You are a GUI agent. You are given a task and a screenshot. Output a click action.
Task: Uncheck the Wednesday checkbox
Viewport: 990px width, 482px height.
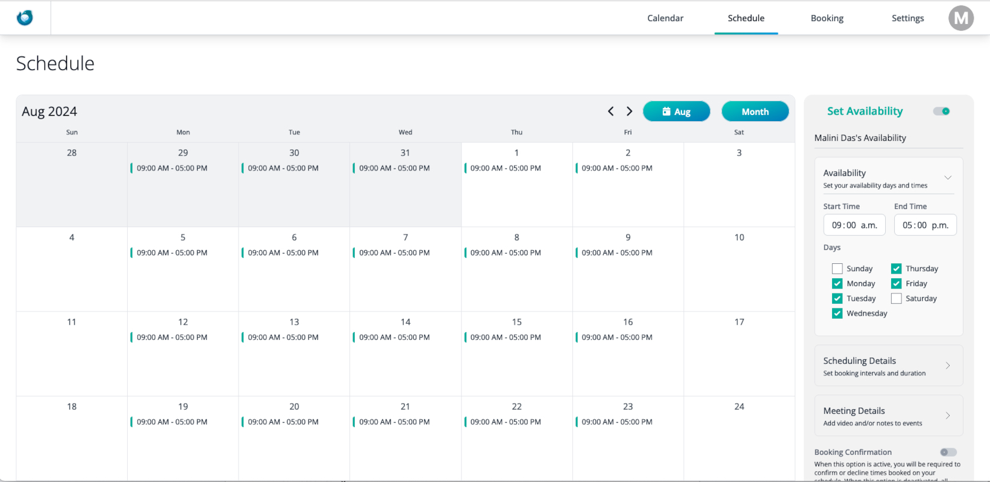[837, 313]
